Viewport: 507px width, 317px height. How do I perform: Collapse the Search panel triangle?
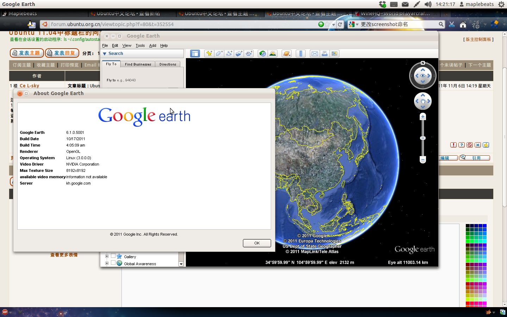pyautogui.click(x=105, y=54)
